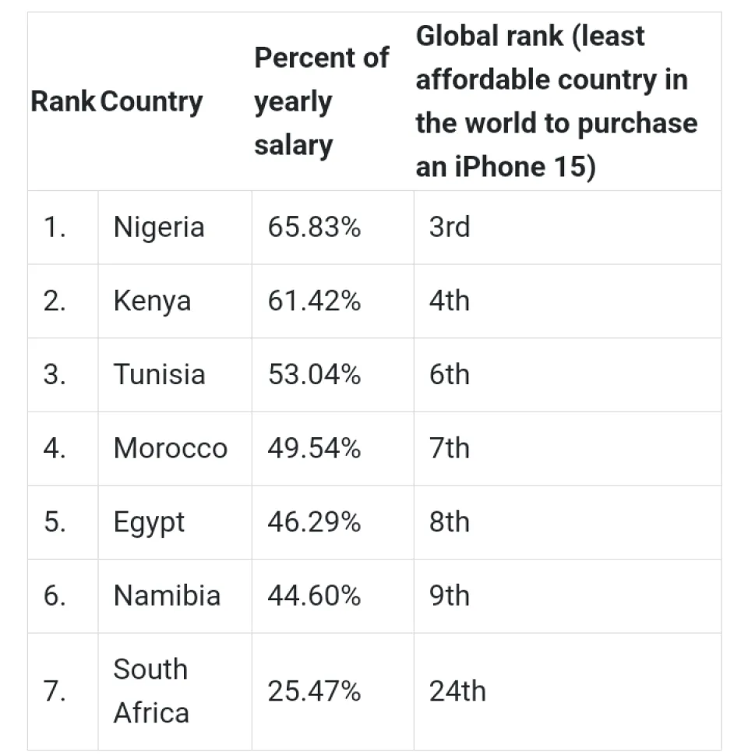Click the Nigeria country cell

click(x=159, y=228)
